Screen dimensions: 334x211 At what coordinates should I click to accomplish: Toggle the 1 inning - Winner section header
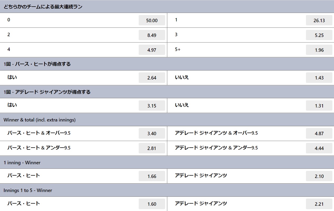coord(167,162)
